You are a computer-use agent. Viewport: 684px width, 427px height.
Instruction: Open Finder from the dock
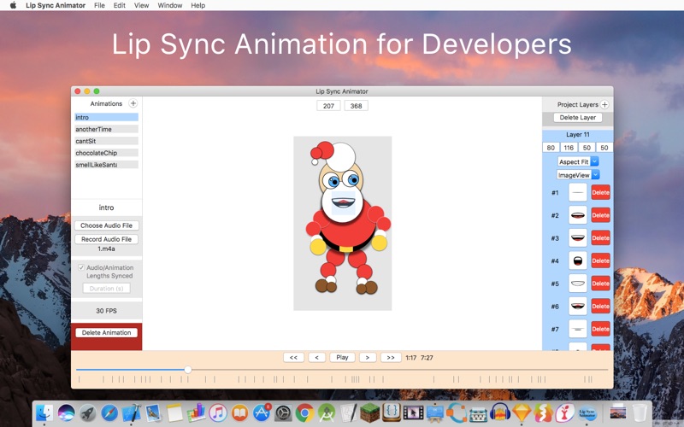click(44, 412)
